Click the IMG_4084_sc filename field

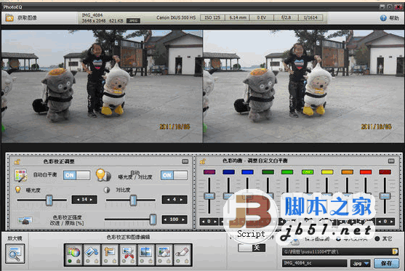click(314, 263)
